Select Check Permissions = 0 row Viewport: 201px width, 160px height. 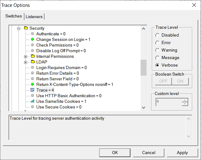tap(57, 45)
